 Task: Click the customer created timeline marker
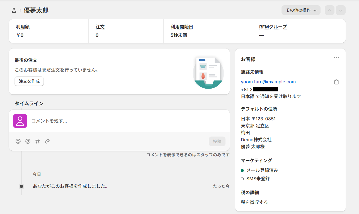[21, 186]
